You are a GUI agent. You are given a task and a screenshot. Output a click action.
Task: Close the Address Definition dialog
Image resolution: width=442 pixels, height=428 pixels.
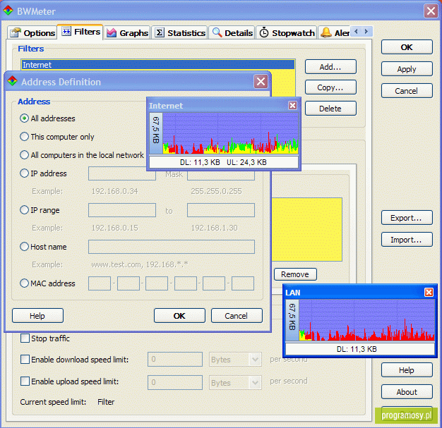(x=261, y=82)
